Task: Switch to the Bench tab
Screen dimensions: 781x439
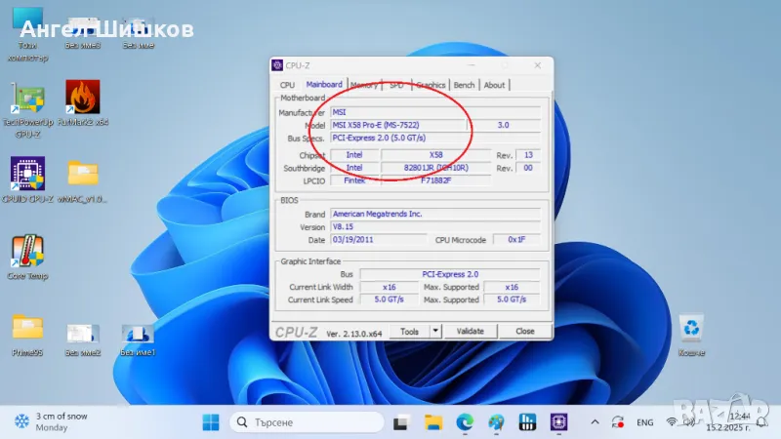Action: [464, 85]
